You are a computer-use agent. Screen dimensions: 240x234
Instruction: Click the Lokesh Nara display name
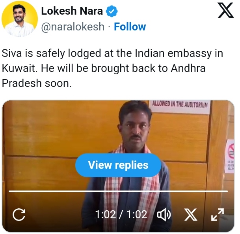72,11
